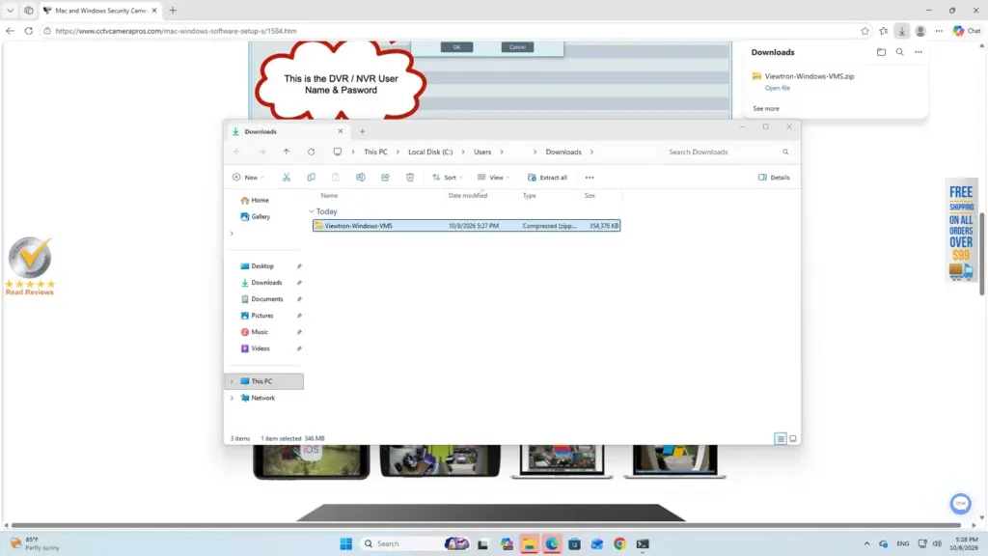Show hidden system tray icons
Screen dimensions: 988x556
pos(867,543)
